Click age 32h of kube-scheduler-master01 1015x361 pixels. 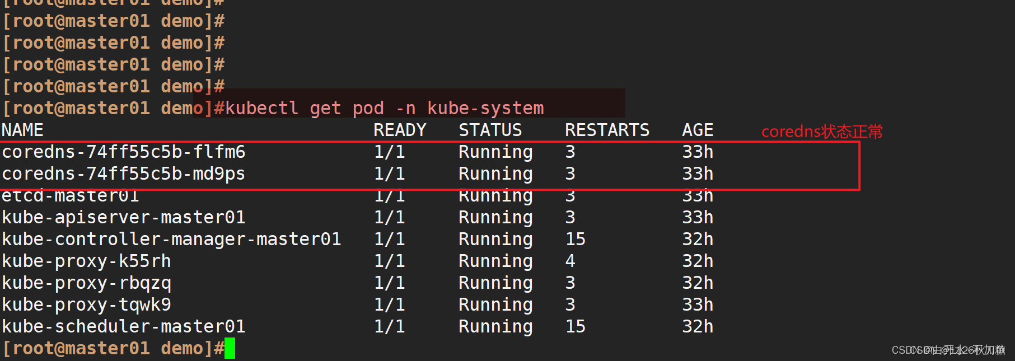698,326
